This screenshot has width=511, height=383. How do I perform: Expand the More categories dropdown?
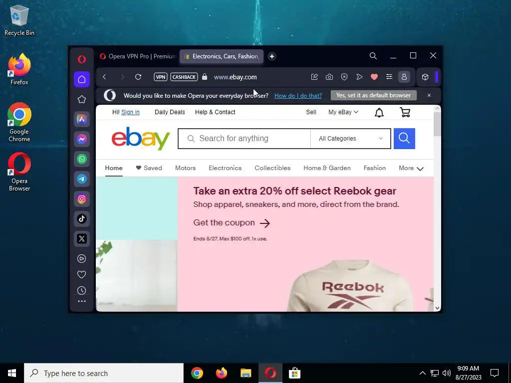click(x=411, y=168)
